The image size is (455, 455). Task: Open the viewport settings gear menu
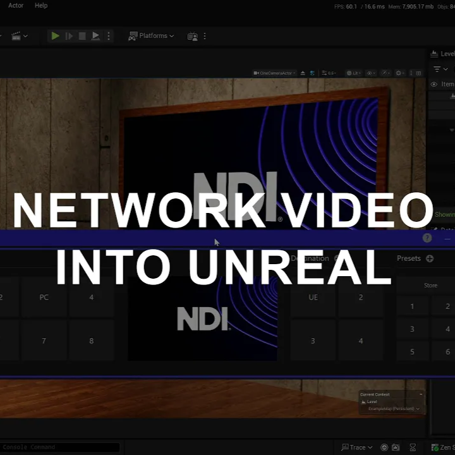400,73
